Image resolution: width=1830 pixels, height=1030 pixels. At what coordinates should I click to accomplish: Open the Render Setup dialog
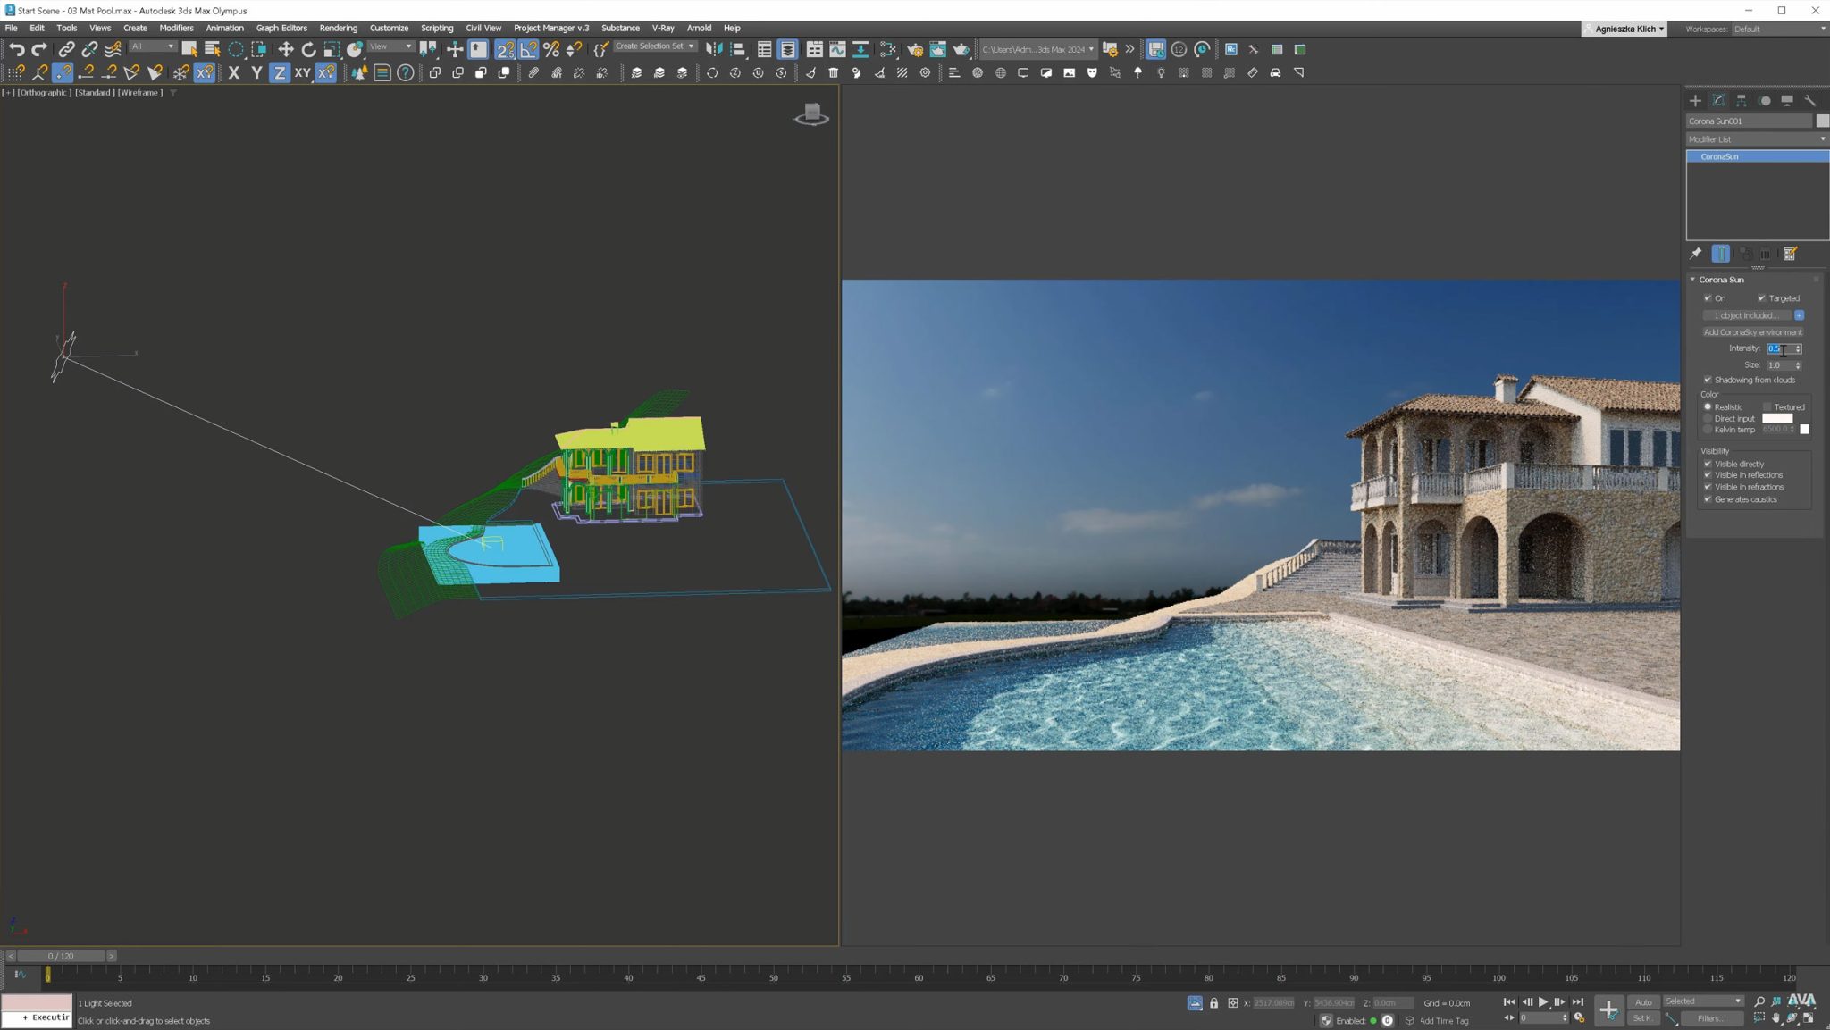914,49
